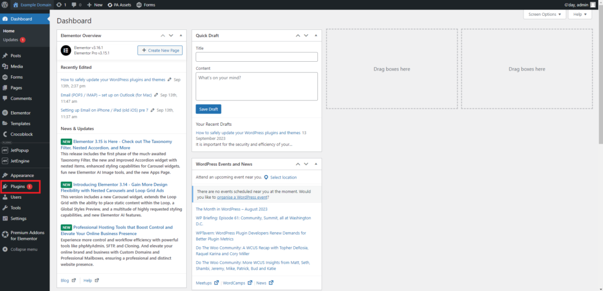Open PA Assets in admin bar
Screen dimensions: 603x291
coord(120,5)
